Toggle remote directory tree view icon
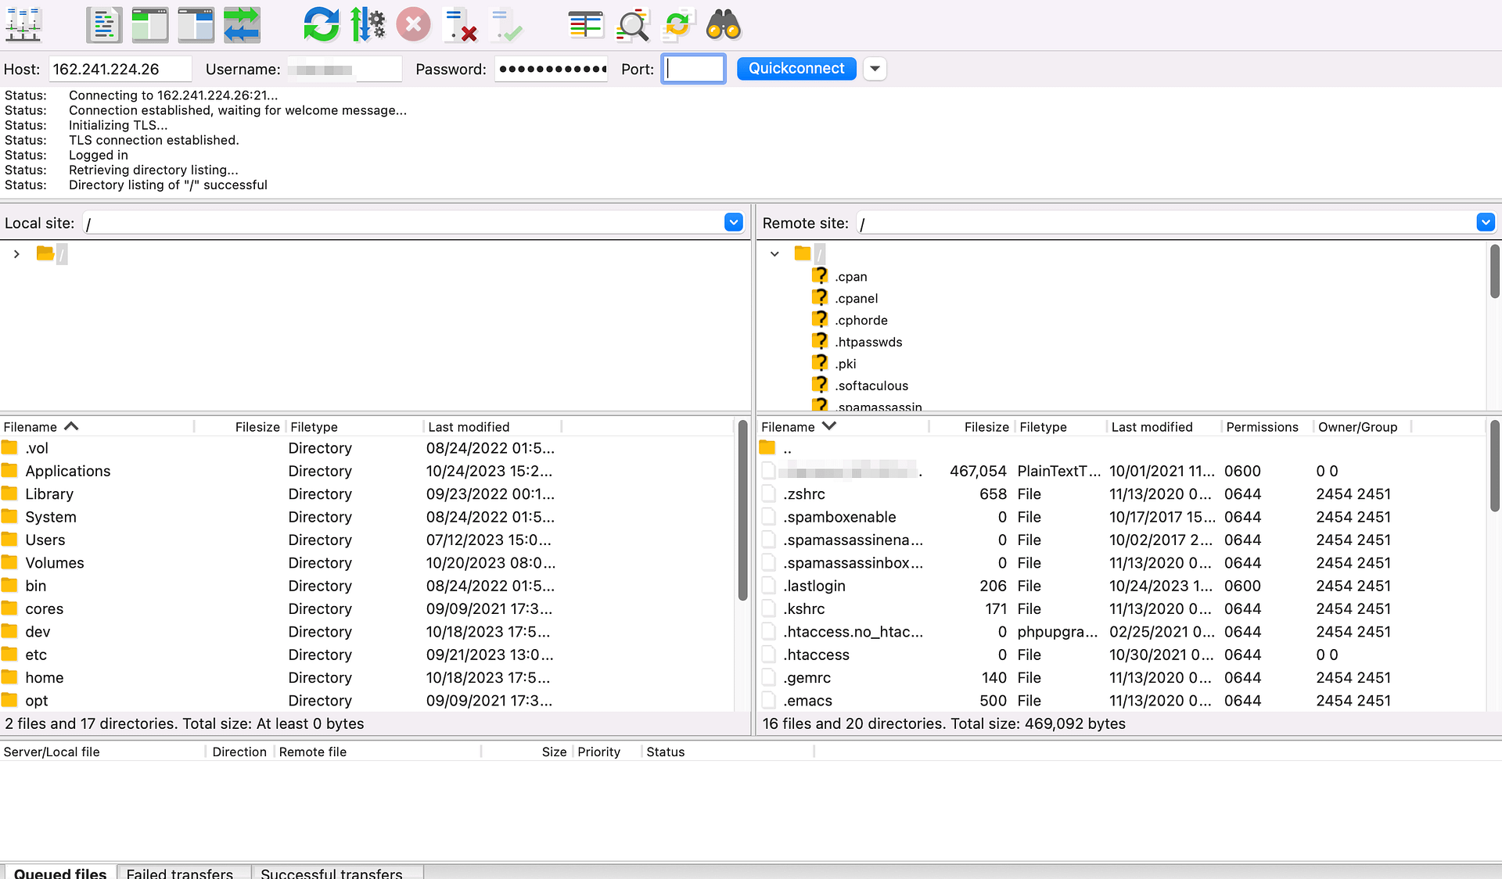The image size is (1502, 879). tap(196, 25)
